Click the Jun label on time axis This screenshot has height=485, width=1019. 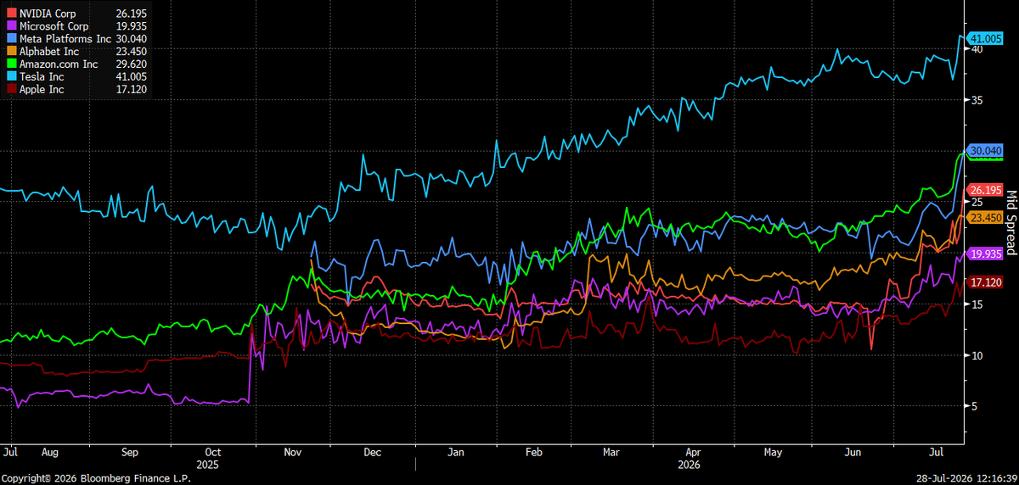coord(852,453)
